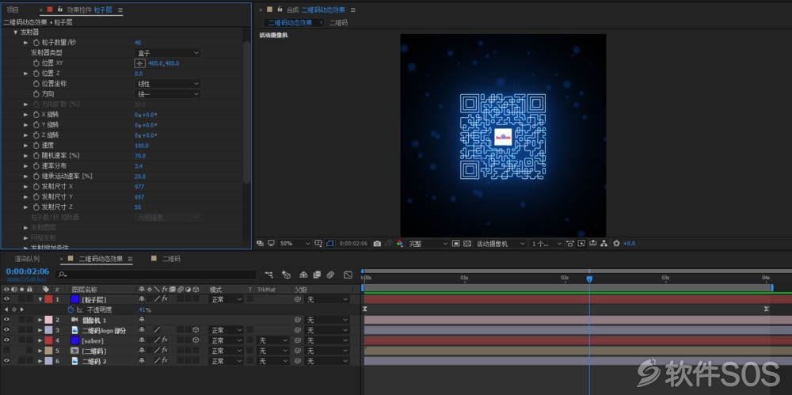Viewport: 792px width, 395px height.
Task: Enable the motion blur icon in timeline
Action: (x=330, y=275)
